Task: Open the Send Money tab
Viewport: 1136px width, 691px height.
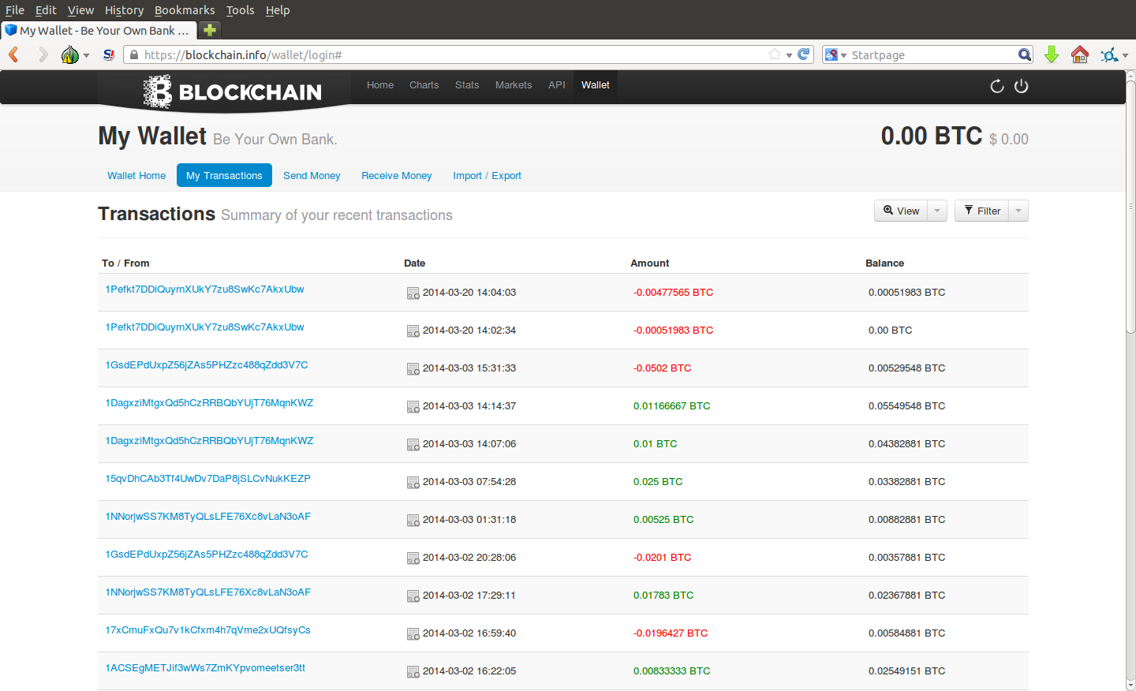Action: [312, 175]
